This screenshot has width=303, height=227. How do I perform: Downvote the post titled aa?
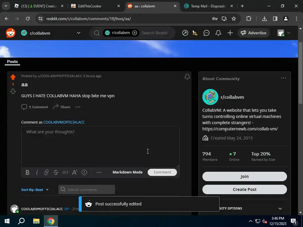(13, 91)
